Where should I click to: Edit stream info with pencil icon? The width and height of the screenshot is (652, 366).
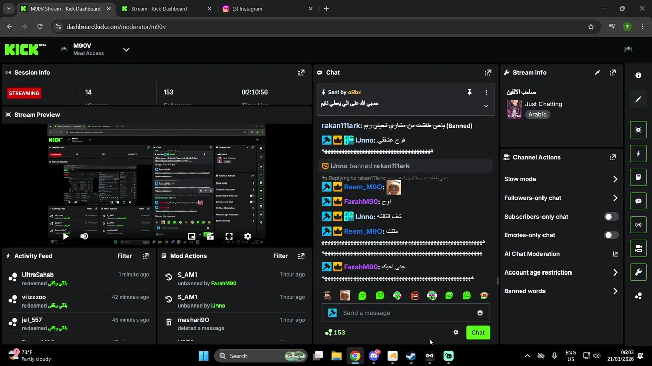point(597,73)
